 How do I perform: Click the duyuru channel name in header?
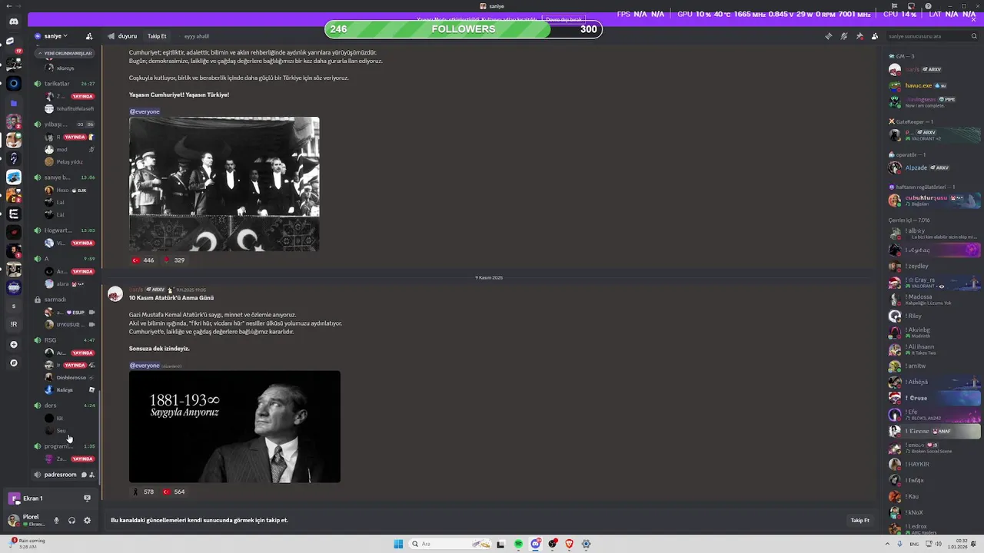click(x=128, y=36)
